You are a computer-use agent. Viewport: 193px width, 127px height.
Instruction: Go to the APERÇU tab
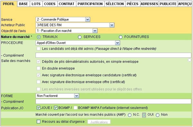coord(185,4)
